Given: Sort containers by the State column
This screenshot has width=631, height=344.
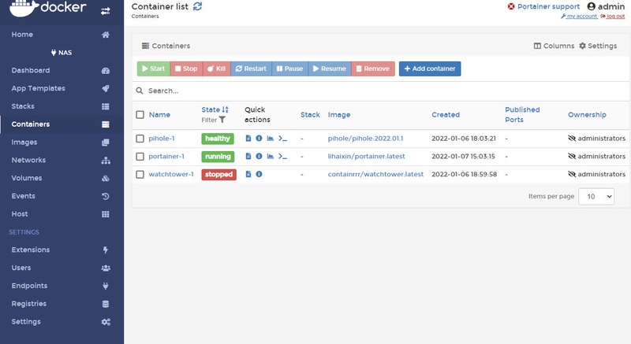Looking at the screenshot, I should (x=215, y=109).
